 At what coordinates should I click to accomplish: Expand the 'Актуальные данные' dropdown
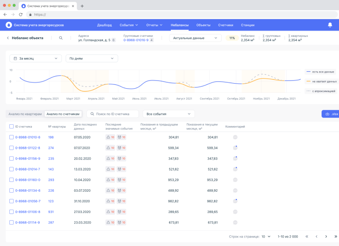(195, 38)
